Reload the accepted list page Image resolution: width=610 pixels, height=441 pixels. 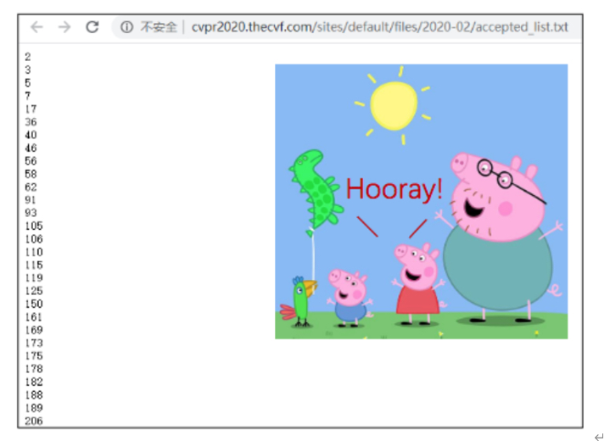(92, 27)
